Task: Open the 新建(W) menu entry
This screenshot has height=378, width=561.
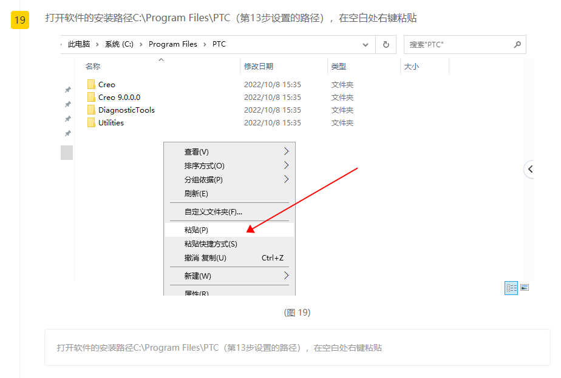Action: pos(229,276)
